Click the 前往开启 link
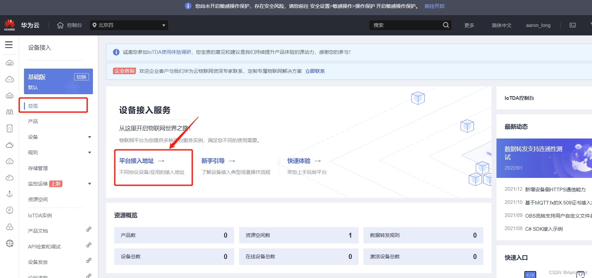 coord(434,6)
